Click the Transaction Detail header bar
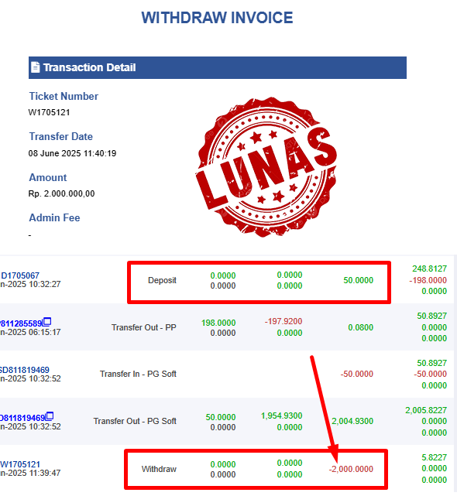Viewport: 457px width, 496px height. (x=217, y=67)
